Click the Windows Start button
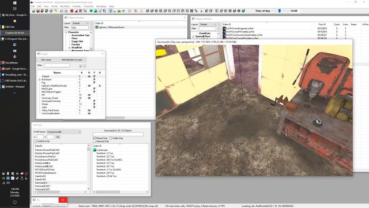This screenshot has width=369, height=208. (x=14, y=3)
